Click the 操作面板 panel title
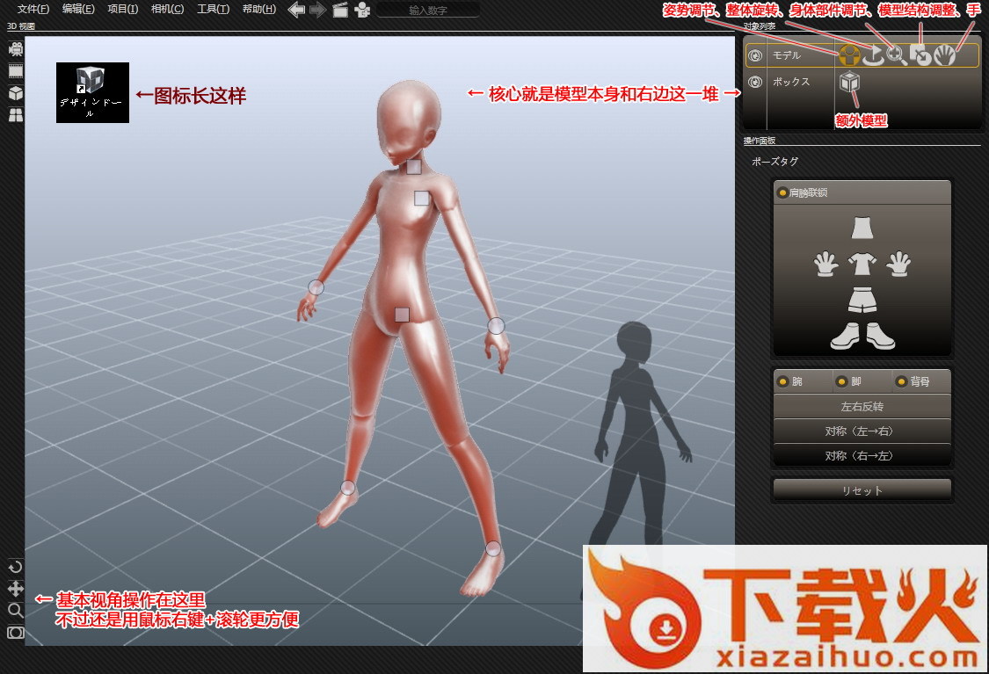The image size is (989, 674). point(759,140)
